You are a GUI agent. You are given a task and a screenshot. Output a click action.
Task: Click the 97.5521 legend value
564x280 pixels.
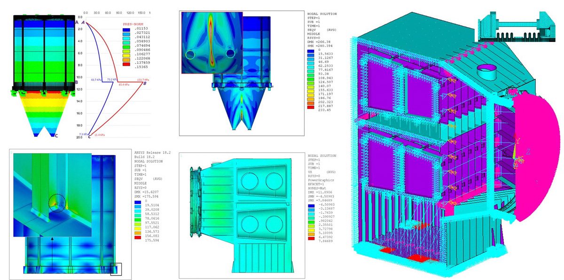pyautogui.click(x=152, y=223)
